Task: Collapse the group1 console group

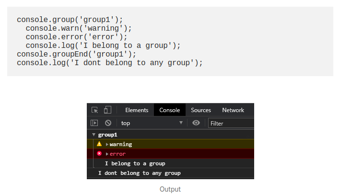Action: 94,135
